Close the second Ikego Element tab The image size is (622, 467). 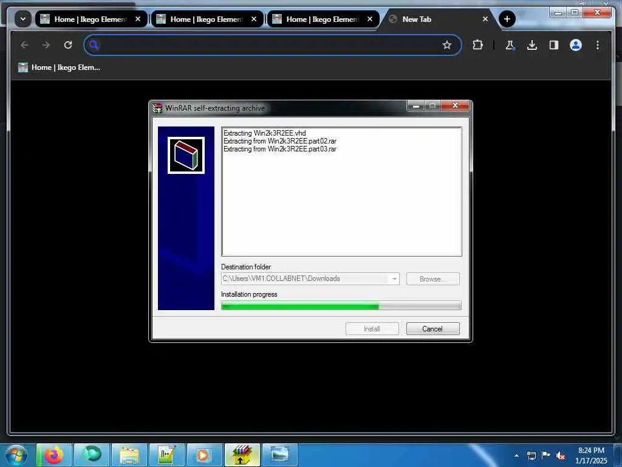pos(254,19)
